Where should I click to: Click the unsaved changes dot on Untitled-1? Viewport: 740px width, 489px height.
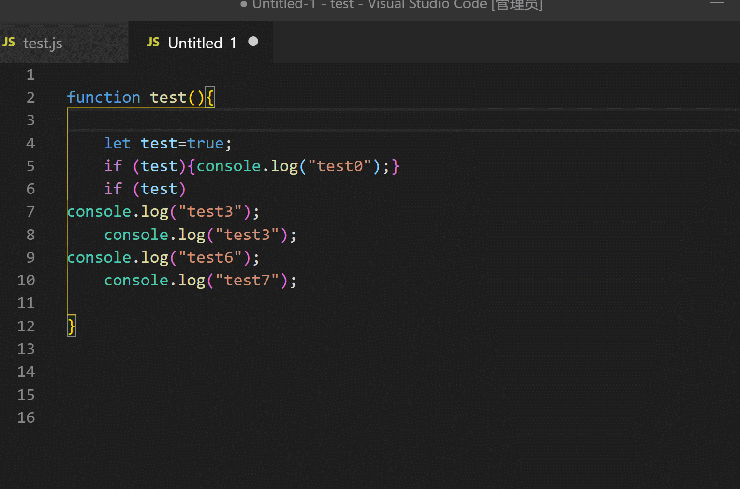coord(253,42)
